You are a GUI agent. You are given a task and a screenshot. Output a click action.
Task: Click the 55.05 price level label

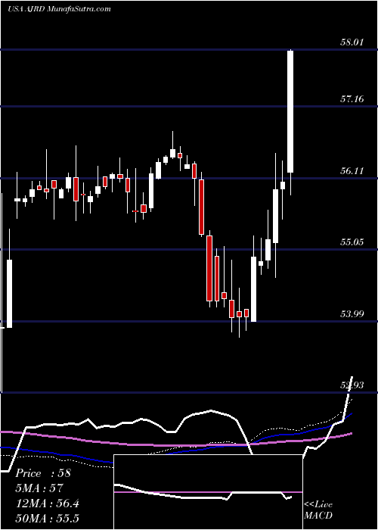352,242
